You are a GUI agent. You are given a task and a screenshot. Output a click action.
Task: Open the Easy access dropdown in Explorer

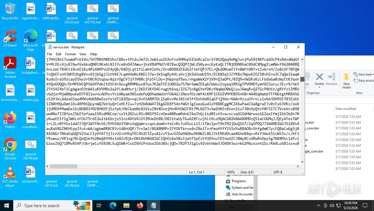[x=363, y=80]
